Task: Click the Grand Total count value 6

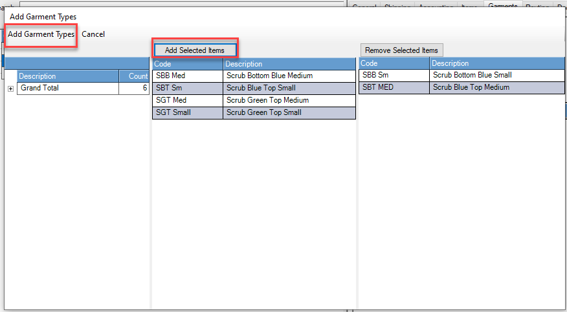Action: tap(135, 88)
